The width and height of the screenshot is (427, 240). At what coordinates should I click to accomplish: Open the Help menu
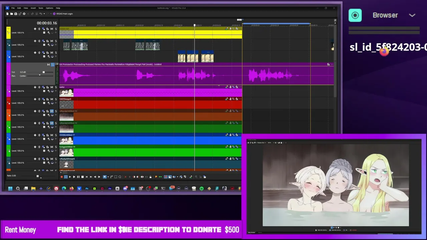[58, 8]
